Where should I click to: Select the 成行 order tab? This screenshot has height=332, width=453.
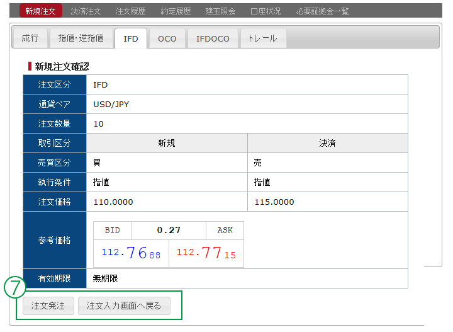click(x=30, y=38)
